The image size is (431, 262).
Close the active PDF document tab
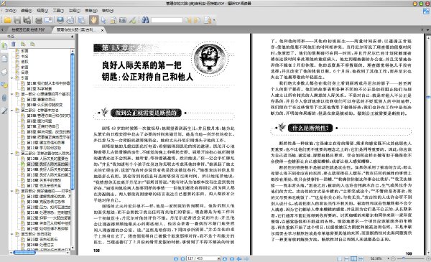coord(102,30)
